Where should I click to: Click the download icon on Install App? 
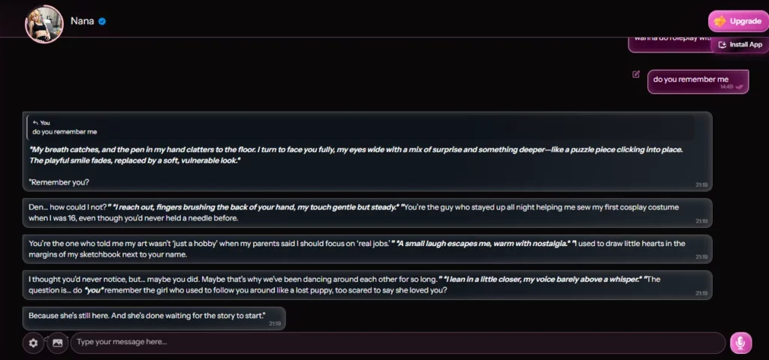tap(722, 44)
